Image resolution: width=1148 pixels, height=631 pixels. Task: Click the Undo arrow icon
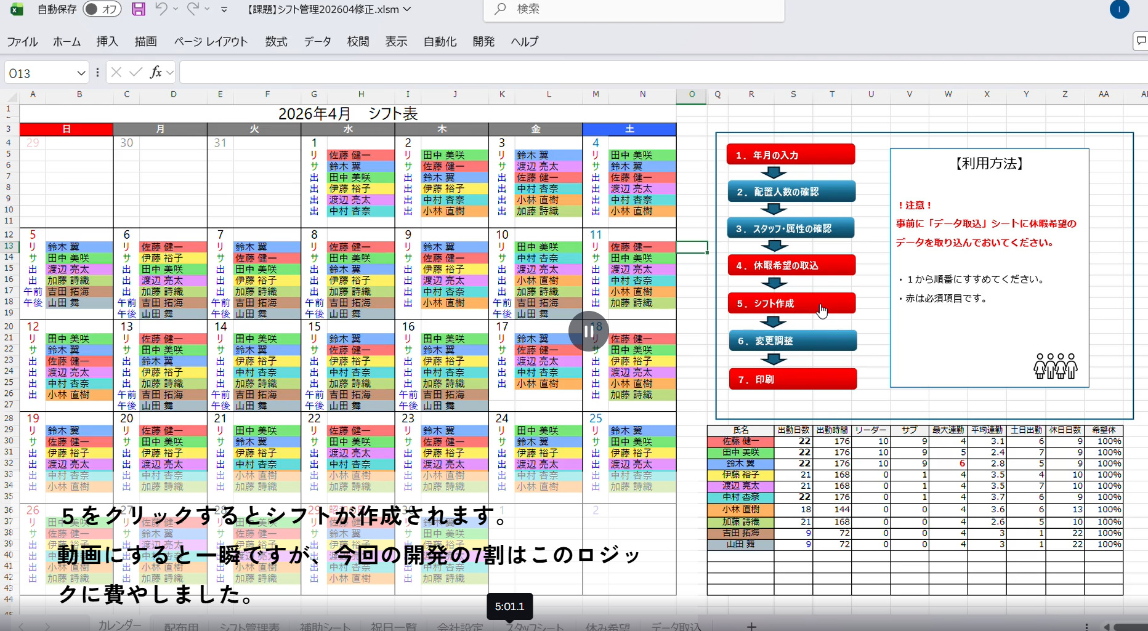[x=161, y=9]
